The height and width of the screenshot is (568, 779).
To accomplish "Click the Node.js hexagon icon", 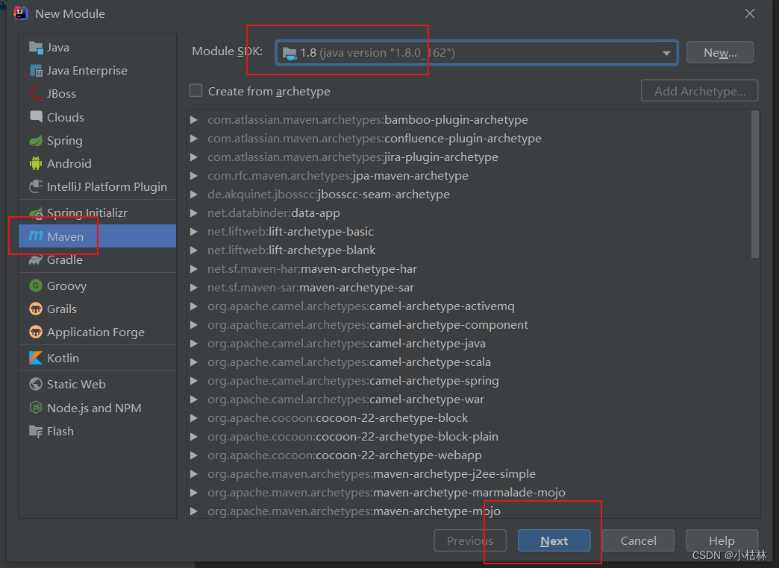I will (x=36, y=408).
